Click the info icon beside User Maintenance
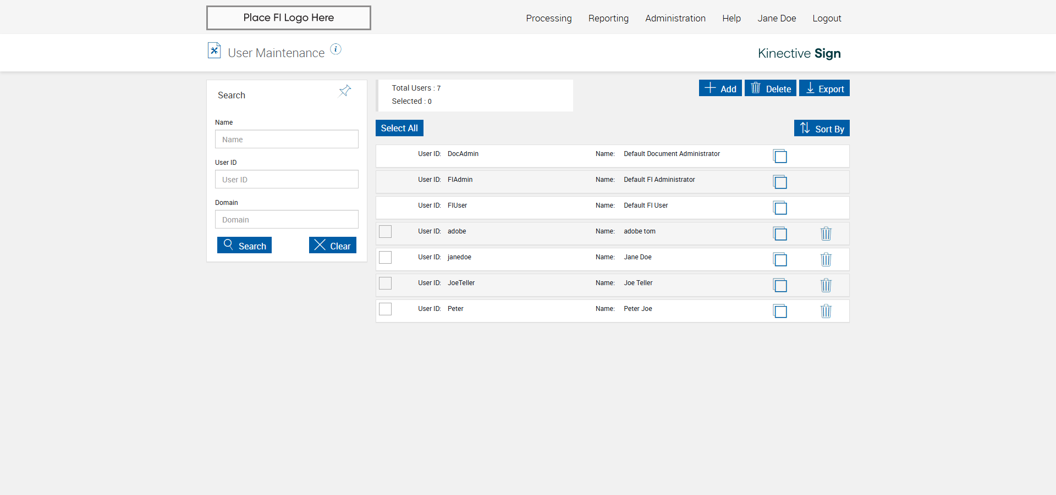Viewport: 1056px width, 495px height. click(x=335, y=49)
